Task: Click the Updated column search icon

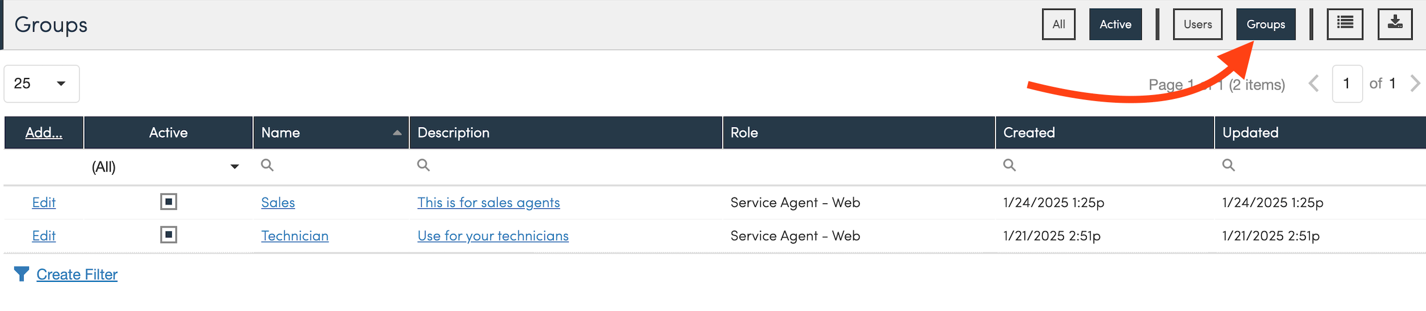Action: pyautogui.click(x=1228, y=165)
